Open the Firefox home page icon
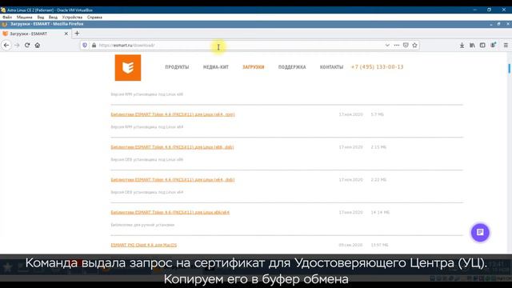Viewport: 512px width, 288px height. click(x=38, y=46)
